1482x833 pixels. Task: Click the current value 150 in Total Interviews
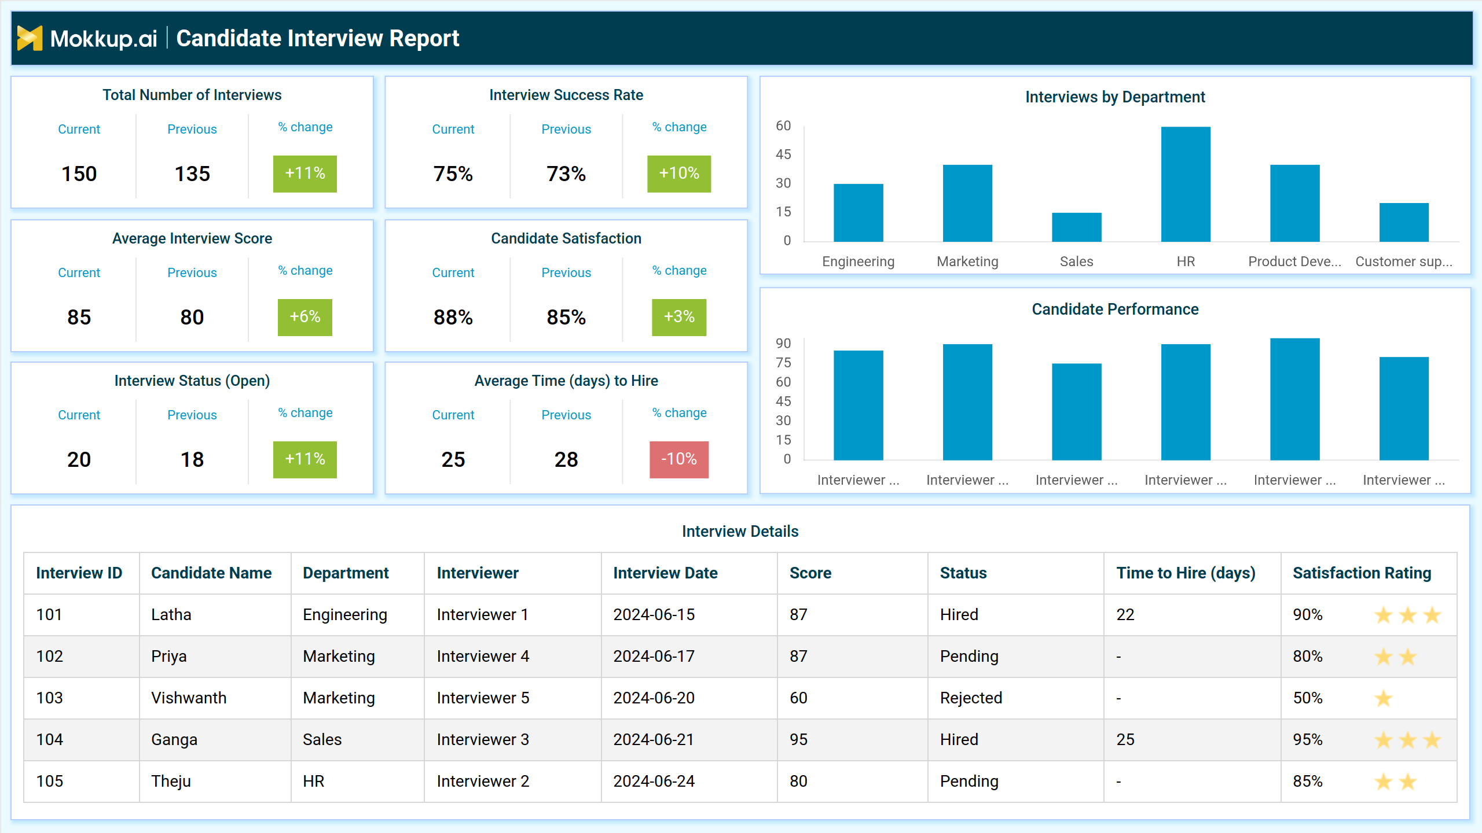(x=79, y=174)
